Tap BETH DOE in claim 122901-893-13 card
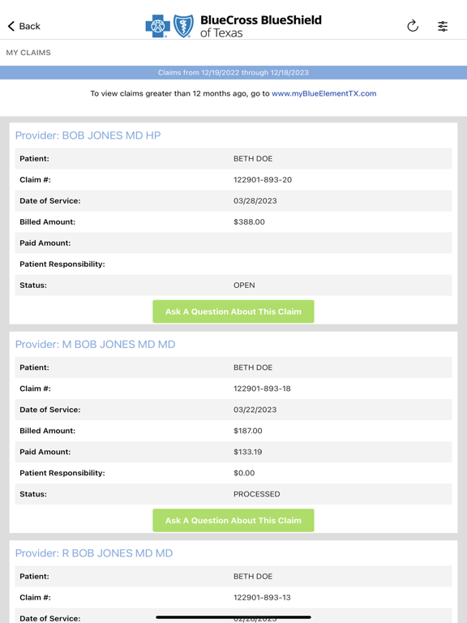Viewport: 467px width, 623px height. 253,577
